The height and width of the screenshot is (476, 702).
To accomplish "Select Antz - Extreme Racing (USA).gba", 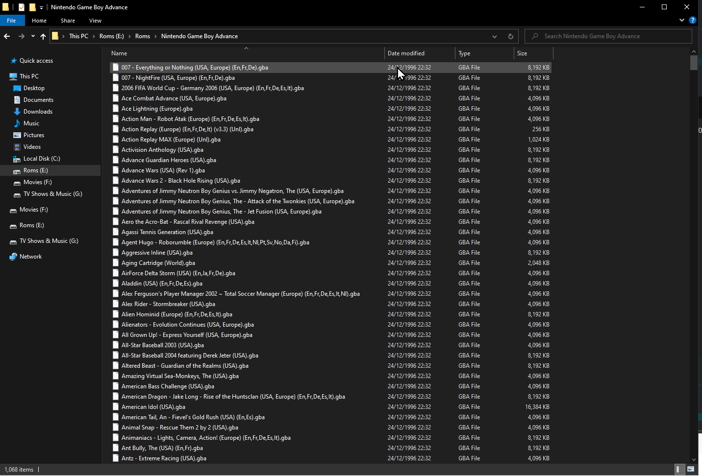I will pyautogui.click(x=330, y=458).
